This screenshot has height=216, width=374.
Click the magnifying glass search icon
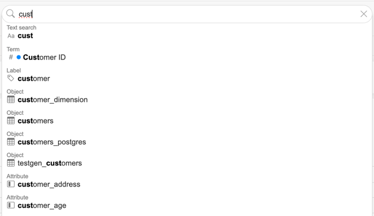[10, 14]
